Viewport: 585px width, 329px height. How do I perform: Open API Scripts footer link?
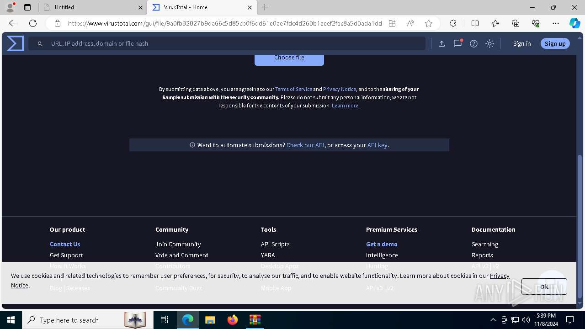click(x=275, y=244)
